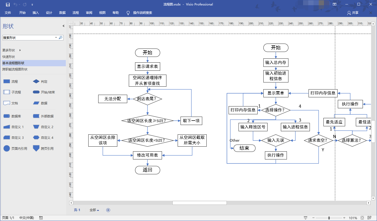
Task: Choose the 跨页引用 off-page reference shape
Action: click(36, 148)
